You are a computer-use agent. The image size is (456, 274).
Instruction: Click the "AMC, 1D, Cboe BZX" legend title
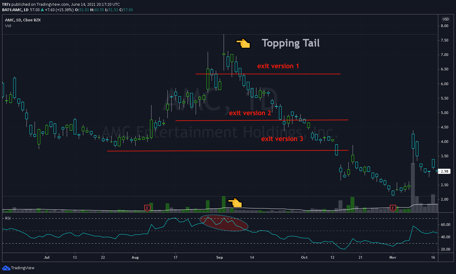pyautogui.click(x=23, y=20)
